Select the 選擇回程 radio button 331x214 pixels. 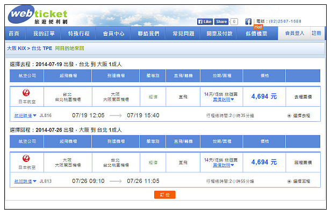pos(289,181)
